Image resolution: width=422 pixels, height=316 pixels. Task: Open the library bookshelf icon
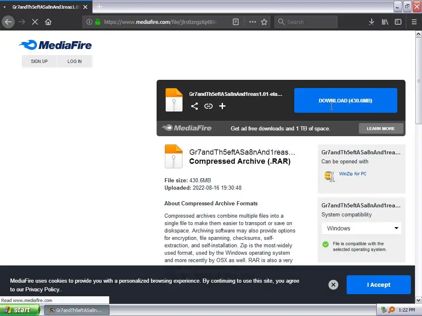click(385, 22)
